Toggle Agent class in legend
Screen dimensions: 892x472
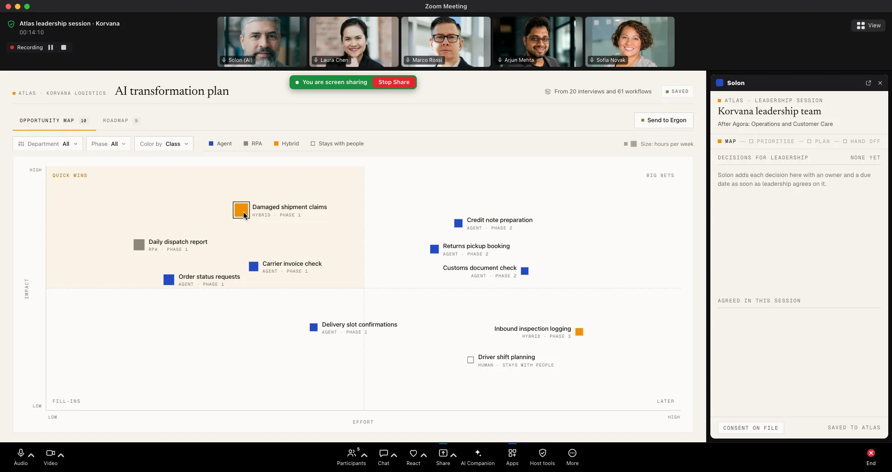coord(220,144)
